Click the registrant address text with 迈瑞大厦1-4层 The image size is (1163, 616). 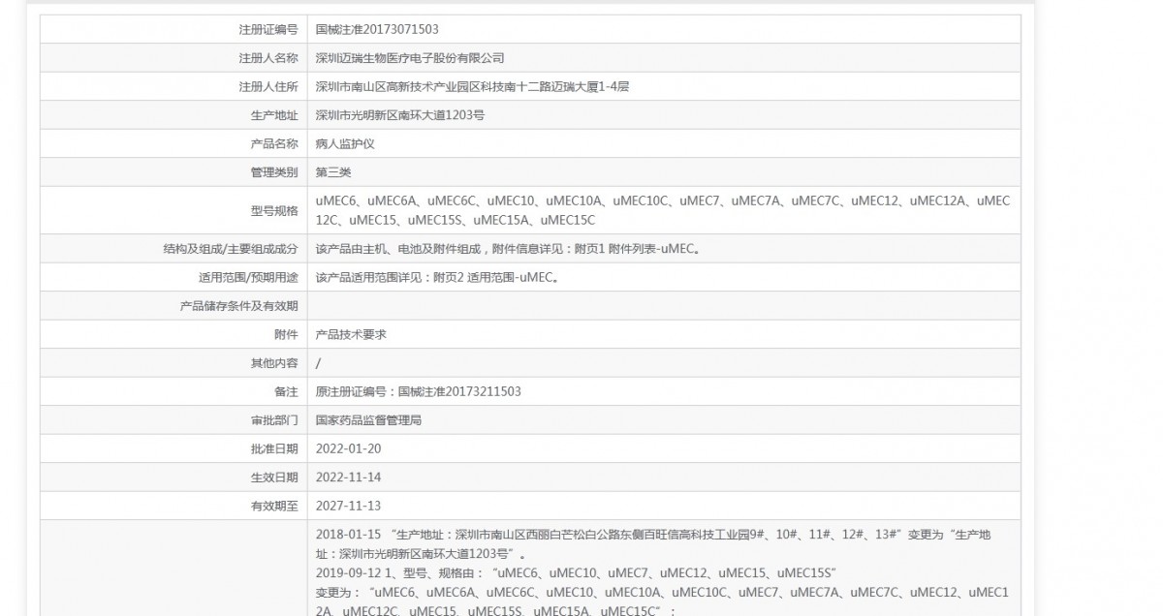pos(473,87)
